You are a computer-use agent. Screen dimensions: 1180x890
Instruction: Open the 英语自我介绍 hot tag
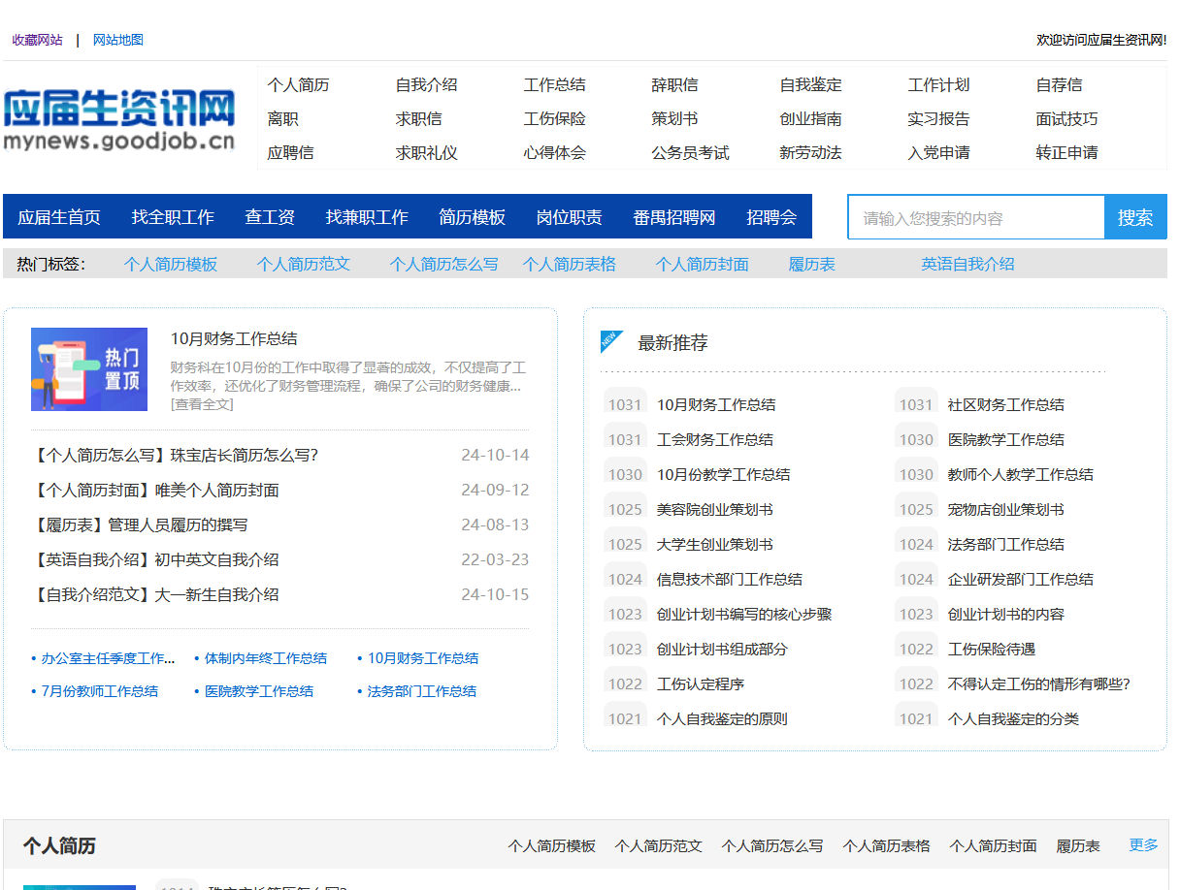point(967,263)
